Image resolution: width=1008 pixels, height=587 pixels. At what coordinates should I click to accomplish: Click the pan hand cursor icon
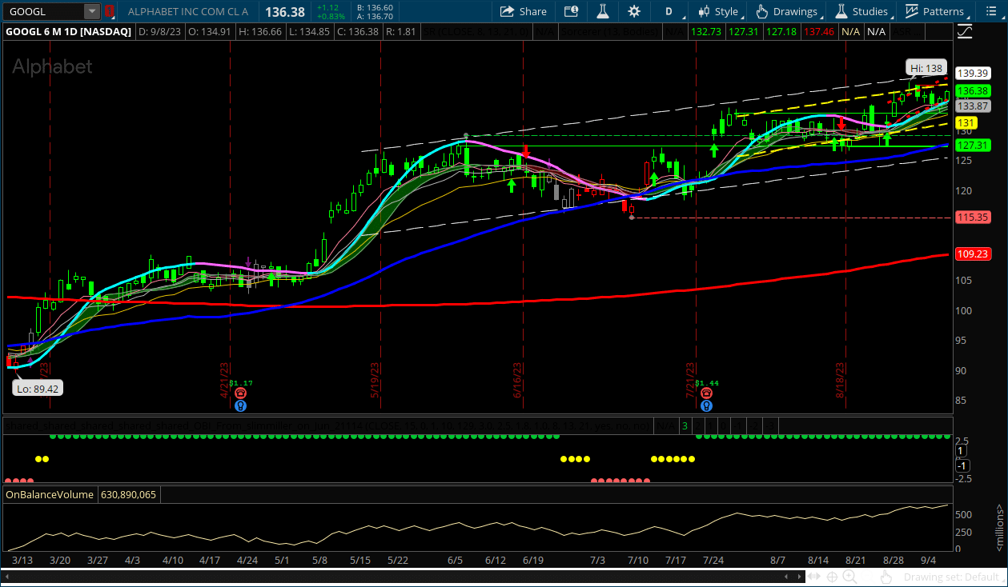tap(886, 577)
